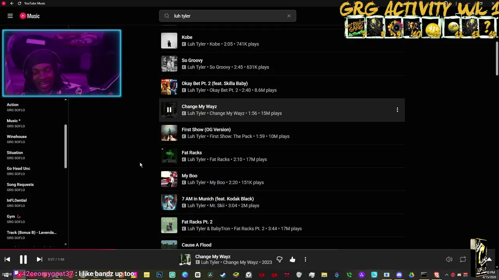Reload the YouTube Music page
The image size is (499, 280).
click(x=19, y=3)
